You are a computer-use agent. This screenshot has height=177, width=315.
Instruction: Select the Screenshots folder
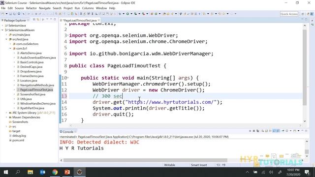(x=20, y=122)
